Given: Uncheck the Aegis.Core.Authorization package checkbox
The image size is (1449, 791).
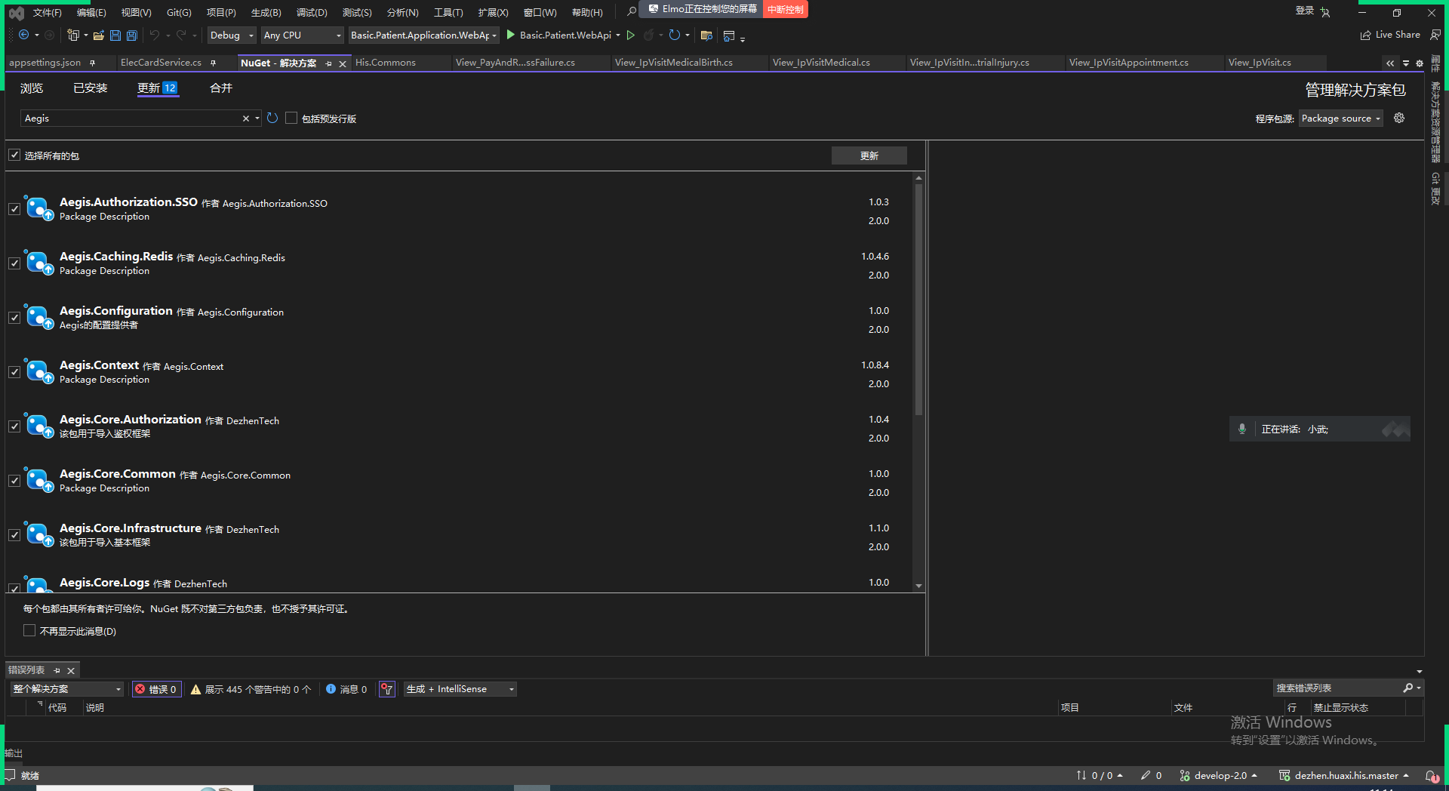Looking at the screenshot, I should pyautogui.click(x=14, y=426).
